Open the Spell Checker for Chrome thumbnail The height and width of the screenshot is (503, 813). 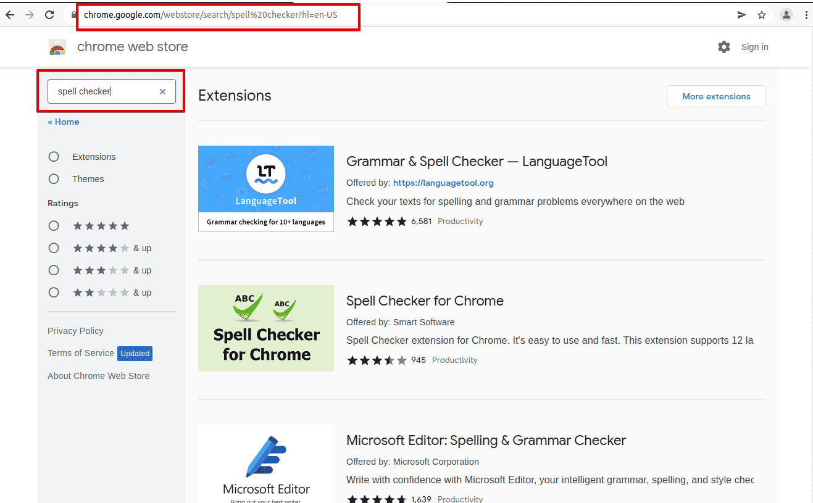pyautogui.click(x=266, y=328)
